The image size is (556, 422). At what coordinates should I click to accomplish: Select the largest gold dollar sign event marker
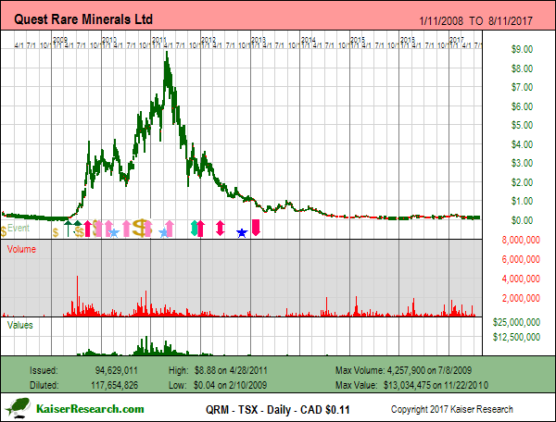coord(141,228)
